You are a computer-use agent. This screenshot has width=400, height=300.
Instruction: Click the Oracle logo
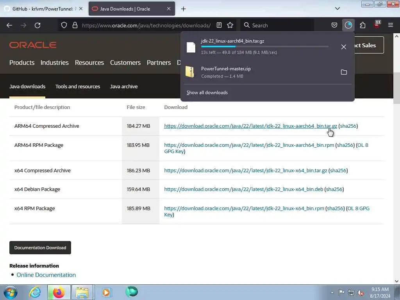33,45
